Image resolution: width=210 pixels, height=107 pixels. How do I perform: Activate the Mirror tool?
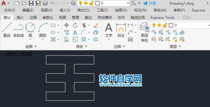75,32
